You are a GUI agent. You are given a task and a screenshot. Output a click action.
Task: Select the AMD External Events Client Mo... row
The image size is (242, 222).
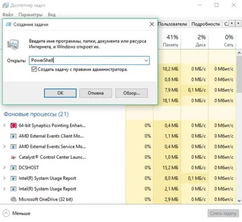coord(118,136)
